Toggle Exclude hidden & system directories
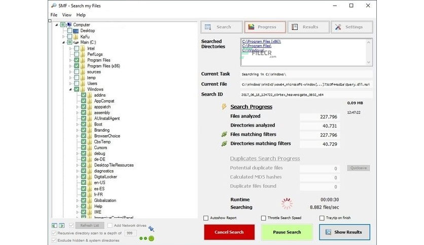424x245 pixels. (x=54, y=240)
